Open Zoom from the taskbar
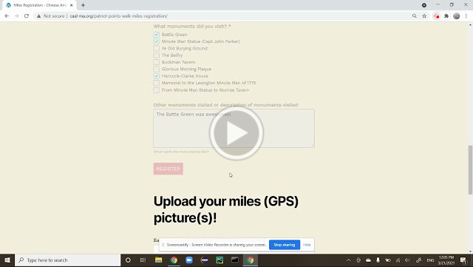Image resolution: width=473 pixels, height=267 pixels. [189, 260]
